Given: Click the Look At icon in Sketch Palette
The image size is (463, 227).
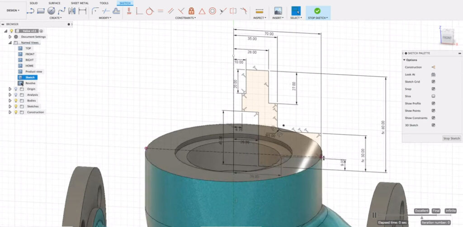Looking at the screenshot, I should pyautogui.click(x=434, y=75).
